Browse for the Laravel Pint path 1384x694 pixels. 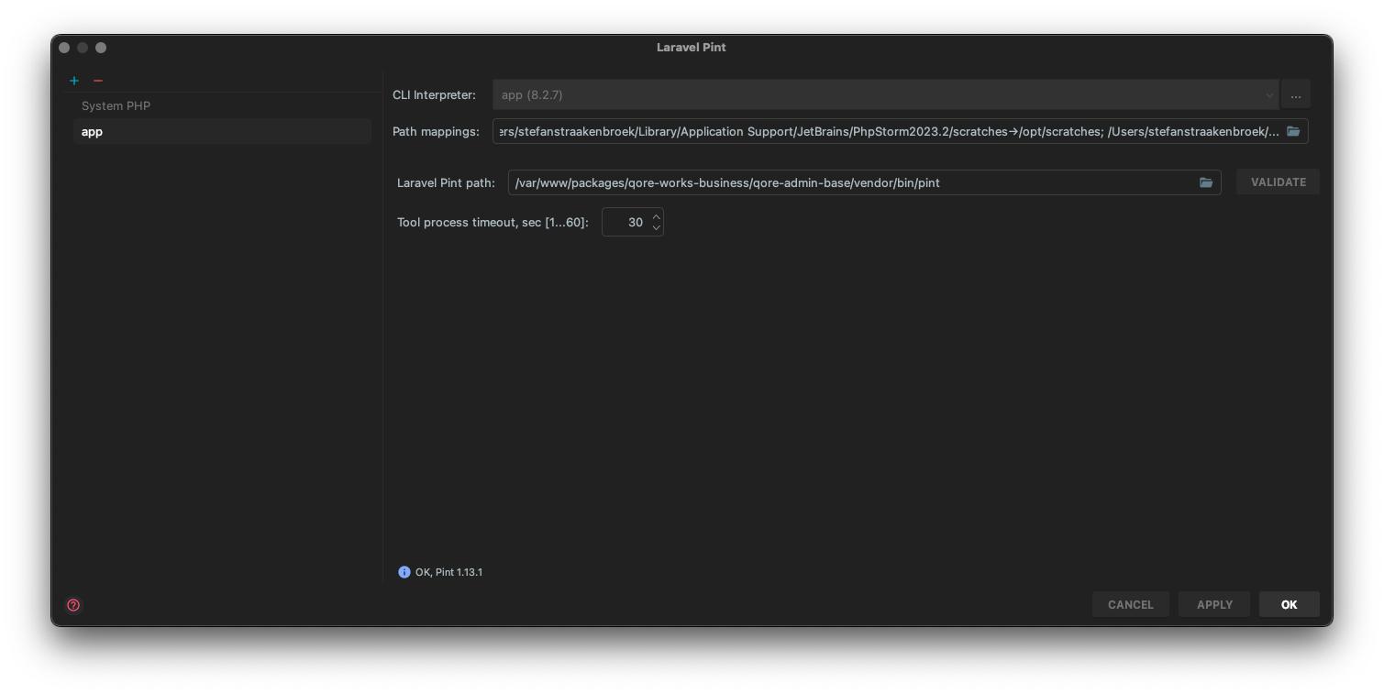[1206, 182]
